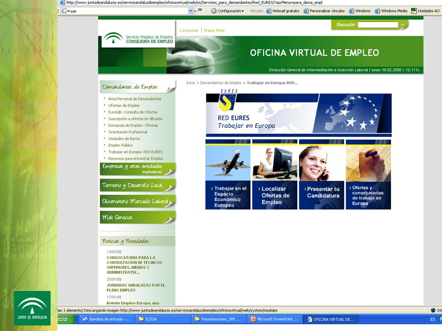The height and width of the screenshot is (331, 442).
Task: Click the Junta de Andalucía logo
Action: (x=32, y=308)
